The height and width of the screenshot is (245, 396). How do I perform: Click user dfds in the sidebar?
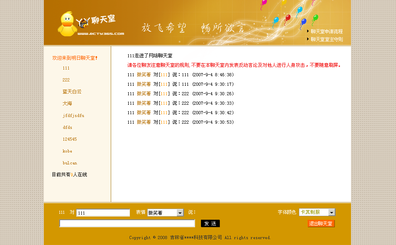pos(67,128)
